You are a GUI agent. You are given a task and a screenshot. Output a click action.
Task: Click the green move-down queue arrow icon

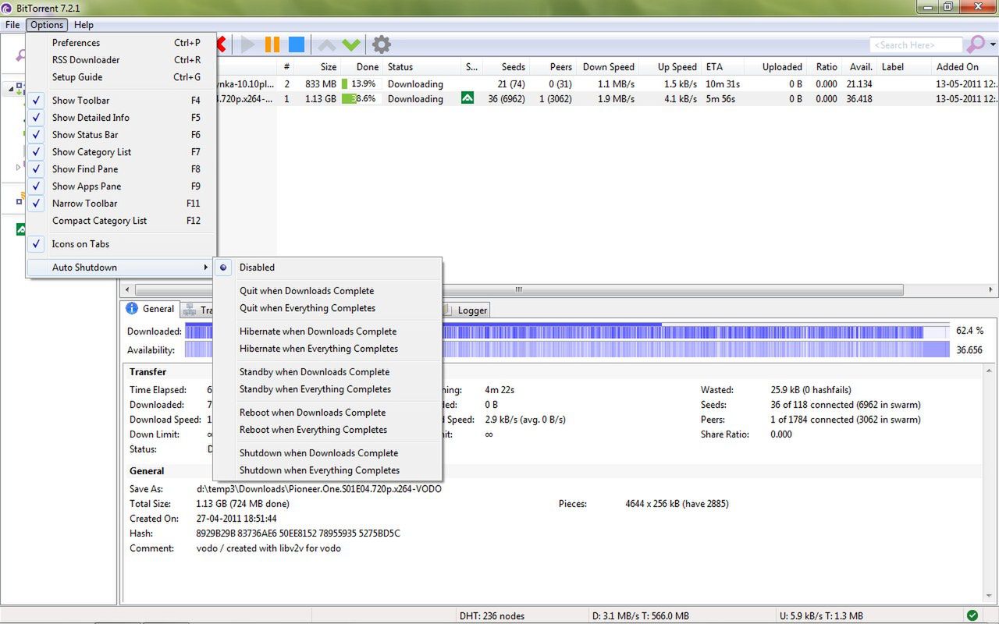click(x=351, y=44)
